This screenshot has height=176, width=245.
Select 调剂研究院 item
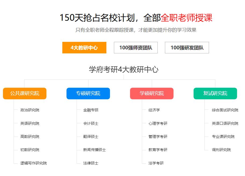[x=221, y=150]
